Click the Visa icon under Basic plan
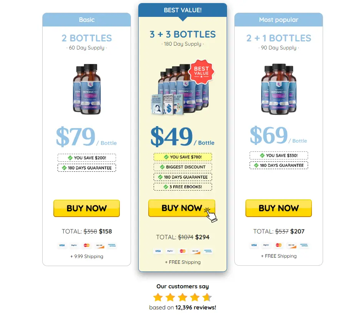Viewport: 353px width, 319px height. coord(62,245)
